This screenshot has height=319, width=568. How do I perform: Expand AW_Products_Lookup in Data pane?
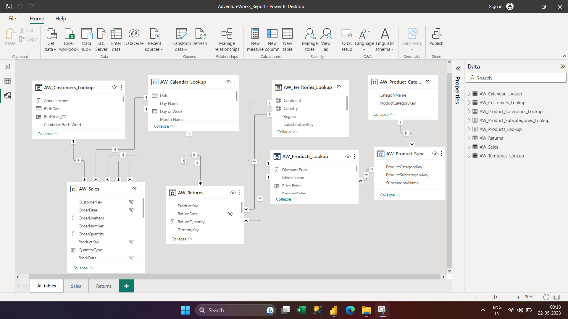click(x=469, y=129)
